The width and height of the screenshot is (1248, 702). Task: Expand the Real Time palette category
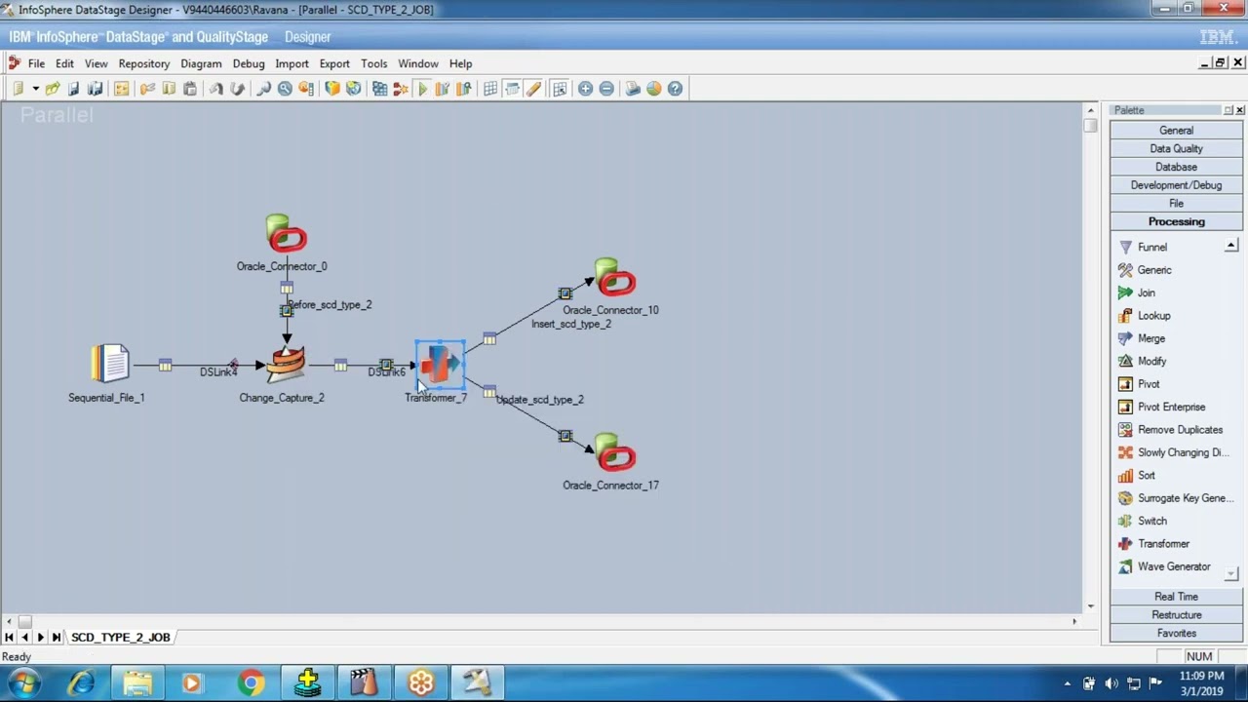pos(1176,597)
